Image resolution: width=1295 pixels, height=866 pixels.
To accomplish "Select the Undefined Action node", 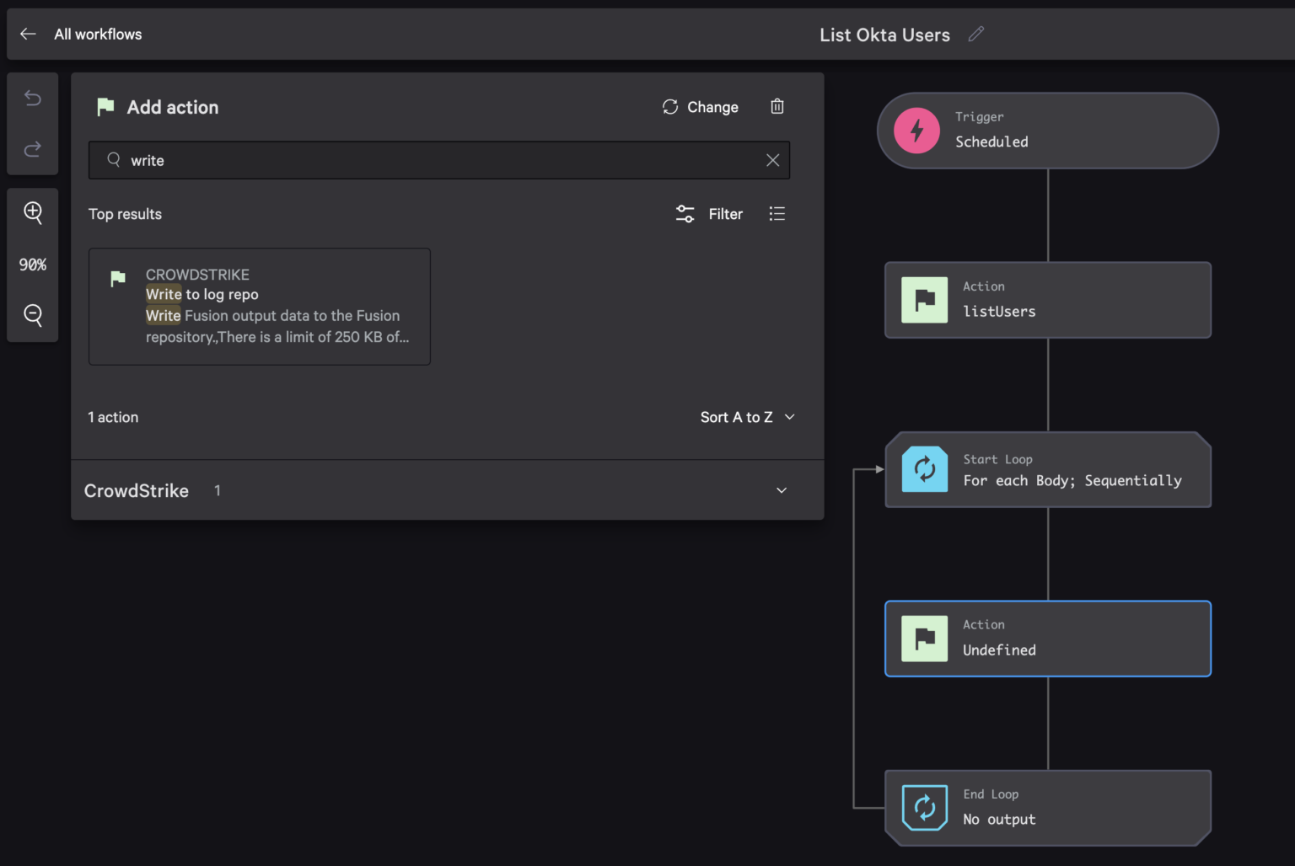I will click(1047, 639).
